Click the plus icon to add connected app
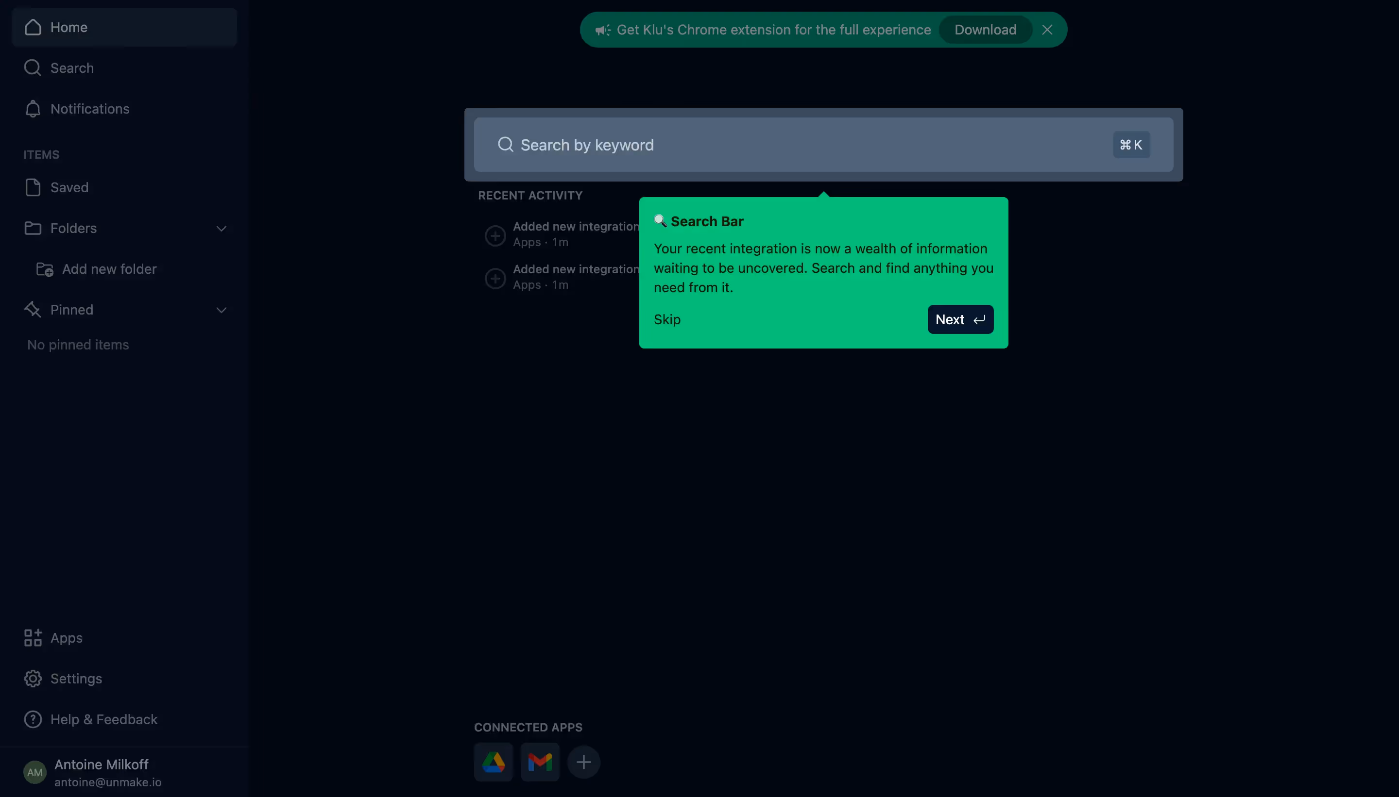The image size is (1399, 797). (x=583, y=762)
